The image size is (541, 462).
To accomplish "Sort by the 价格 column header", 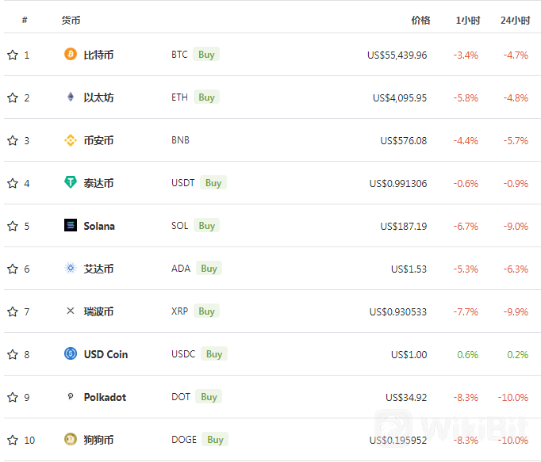I will pyautogui.click(x=420, y=21).
